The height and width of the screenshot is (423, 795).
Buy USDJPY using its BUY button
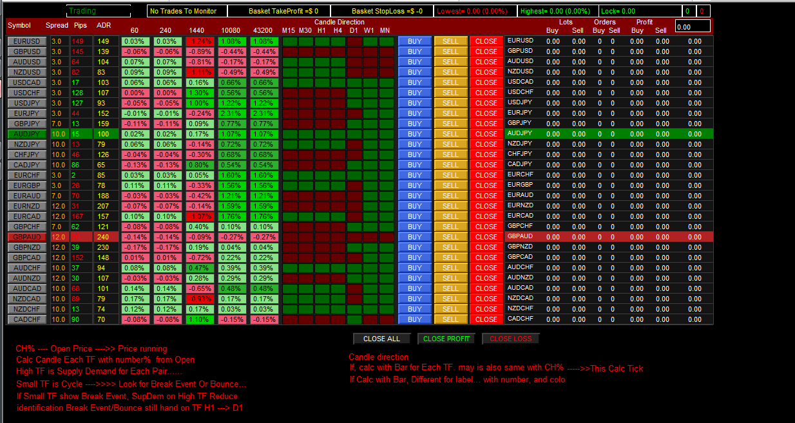click(415, 103)
